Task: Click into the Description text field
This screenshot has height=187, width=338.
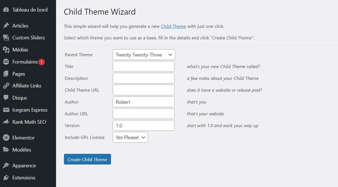Action: (144, 78)
